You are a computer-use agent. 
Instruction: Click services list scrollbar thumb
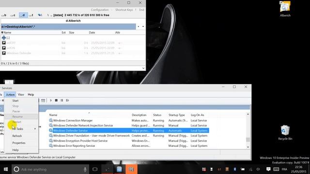(x=248, y=140)
